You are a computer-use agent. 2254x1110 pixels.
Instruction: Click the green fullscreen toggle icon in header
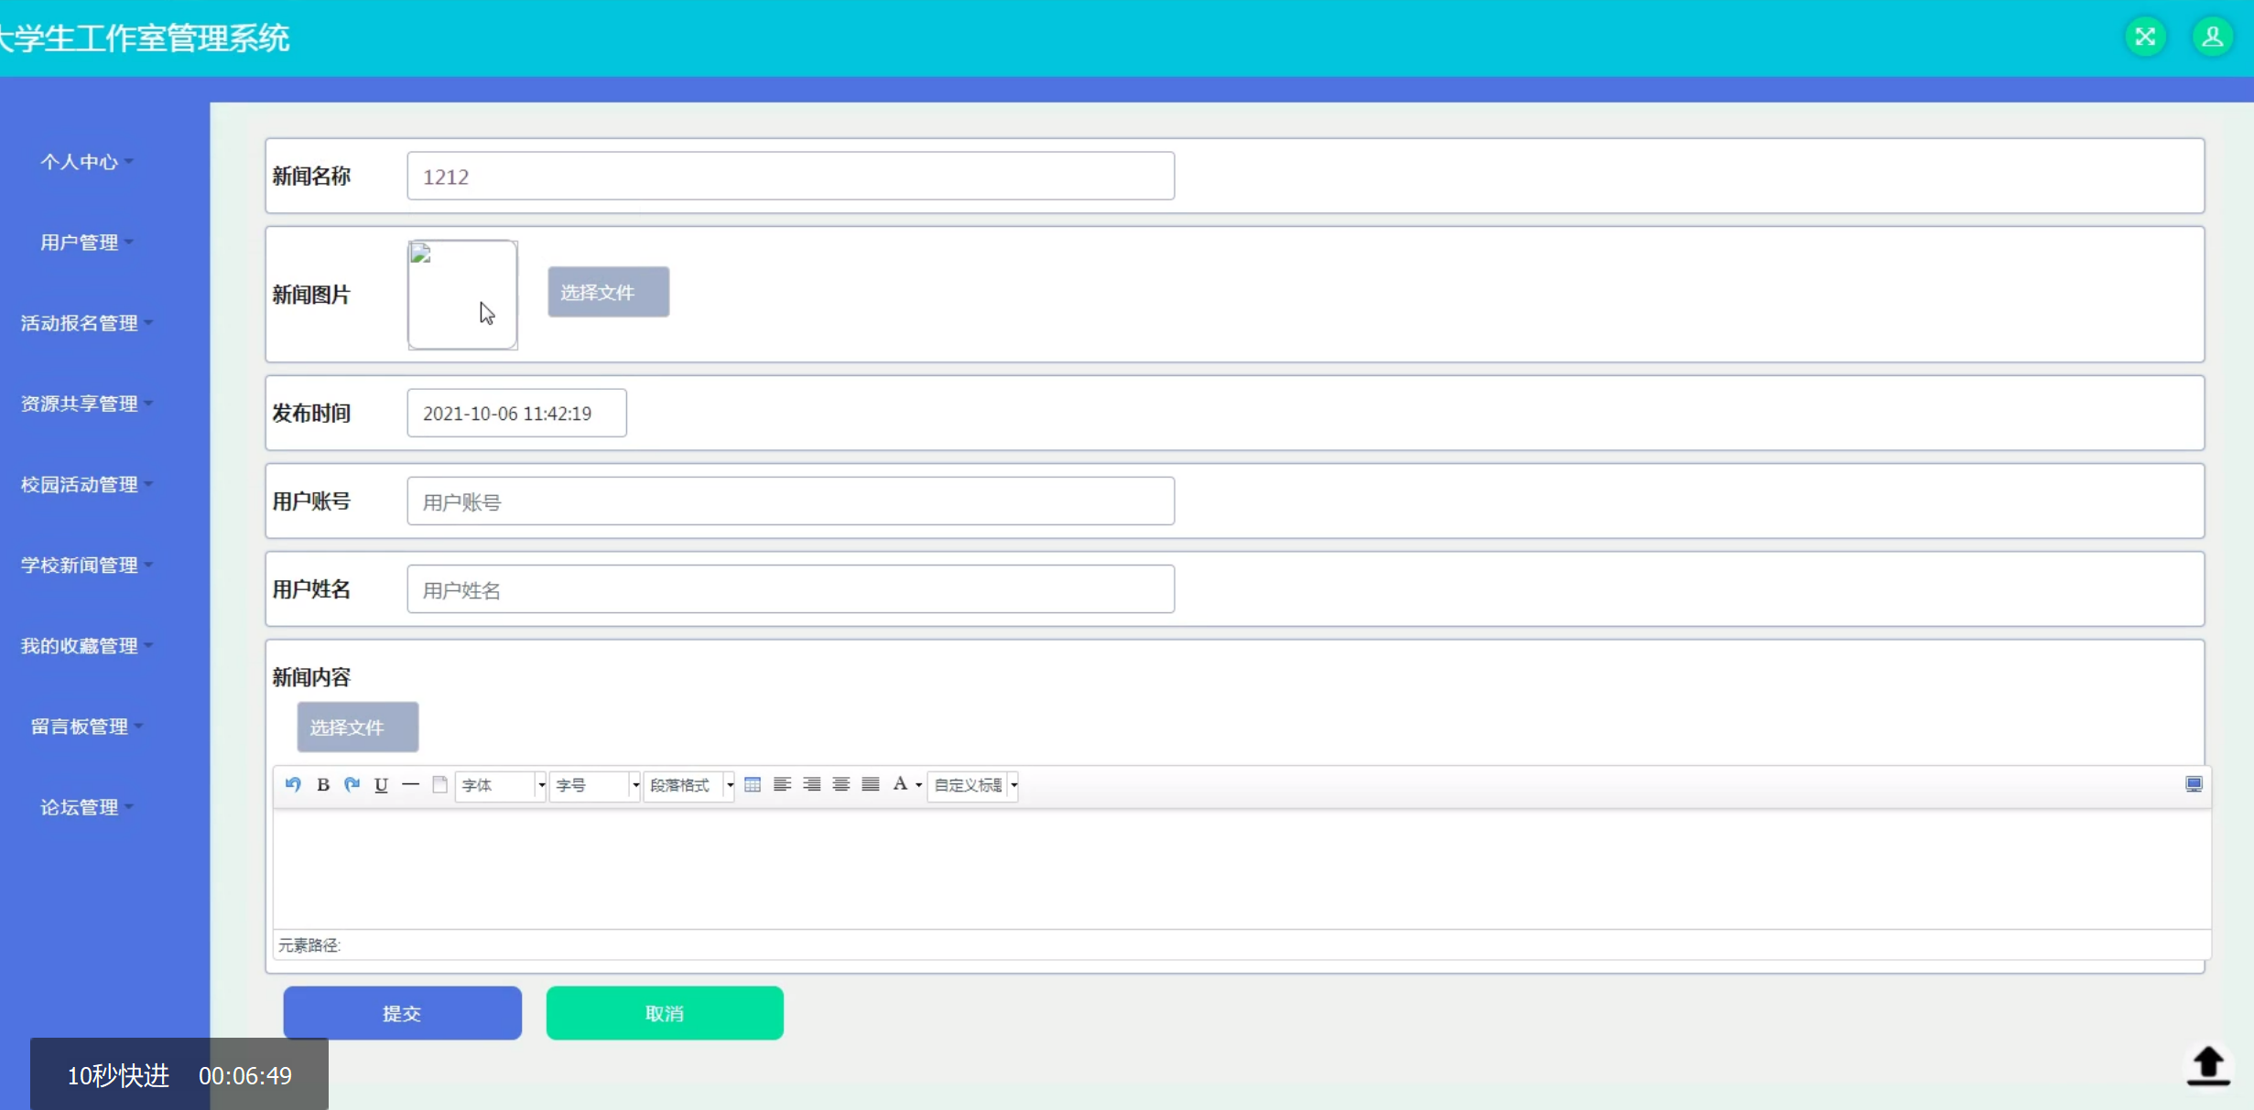click(2145, 37)
